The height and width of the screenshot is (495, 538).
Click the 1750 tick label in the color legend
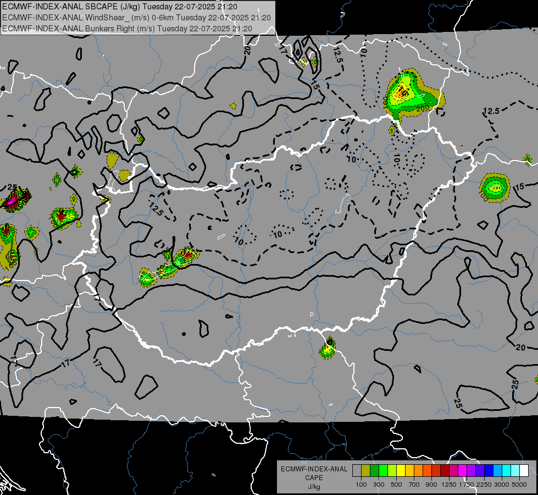point(467,485)
